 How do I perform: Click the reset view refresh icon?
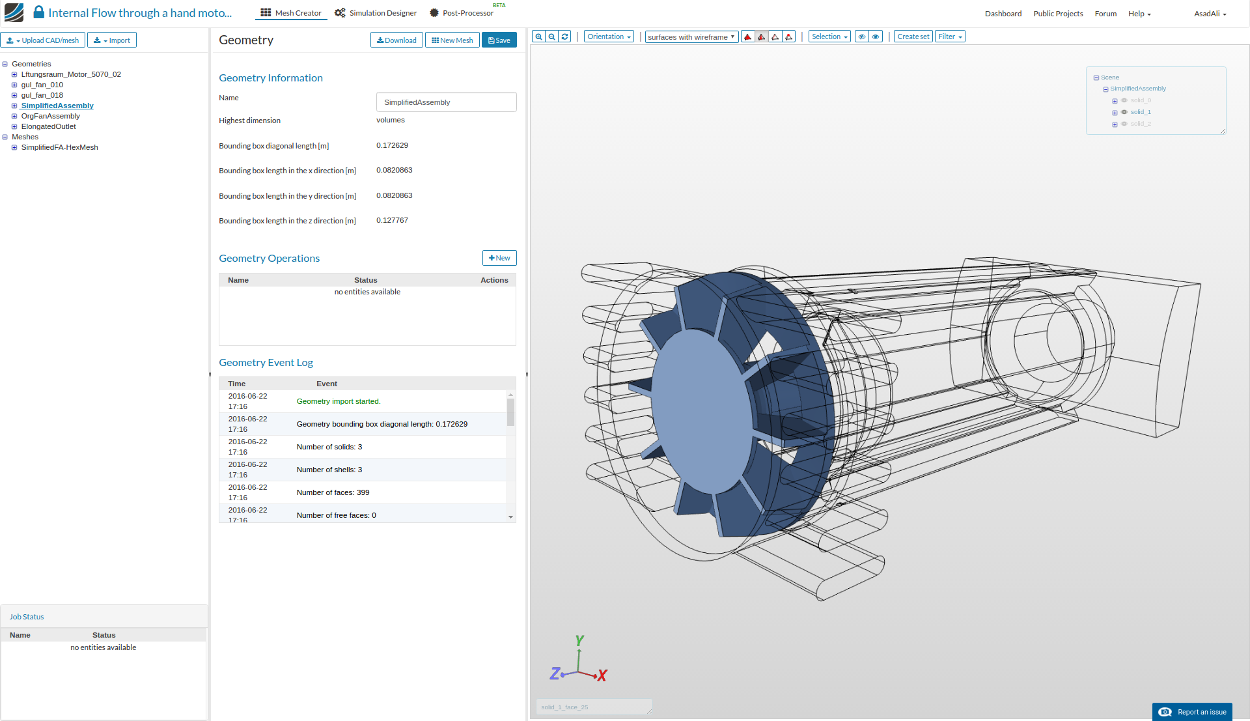[x=564, y=36]
